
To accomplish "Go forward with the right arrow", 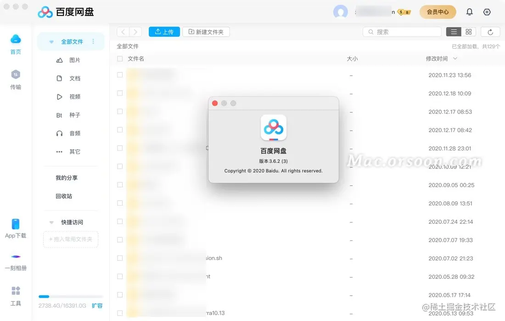I will pos(135,32).
